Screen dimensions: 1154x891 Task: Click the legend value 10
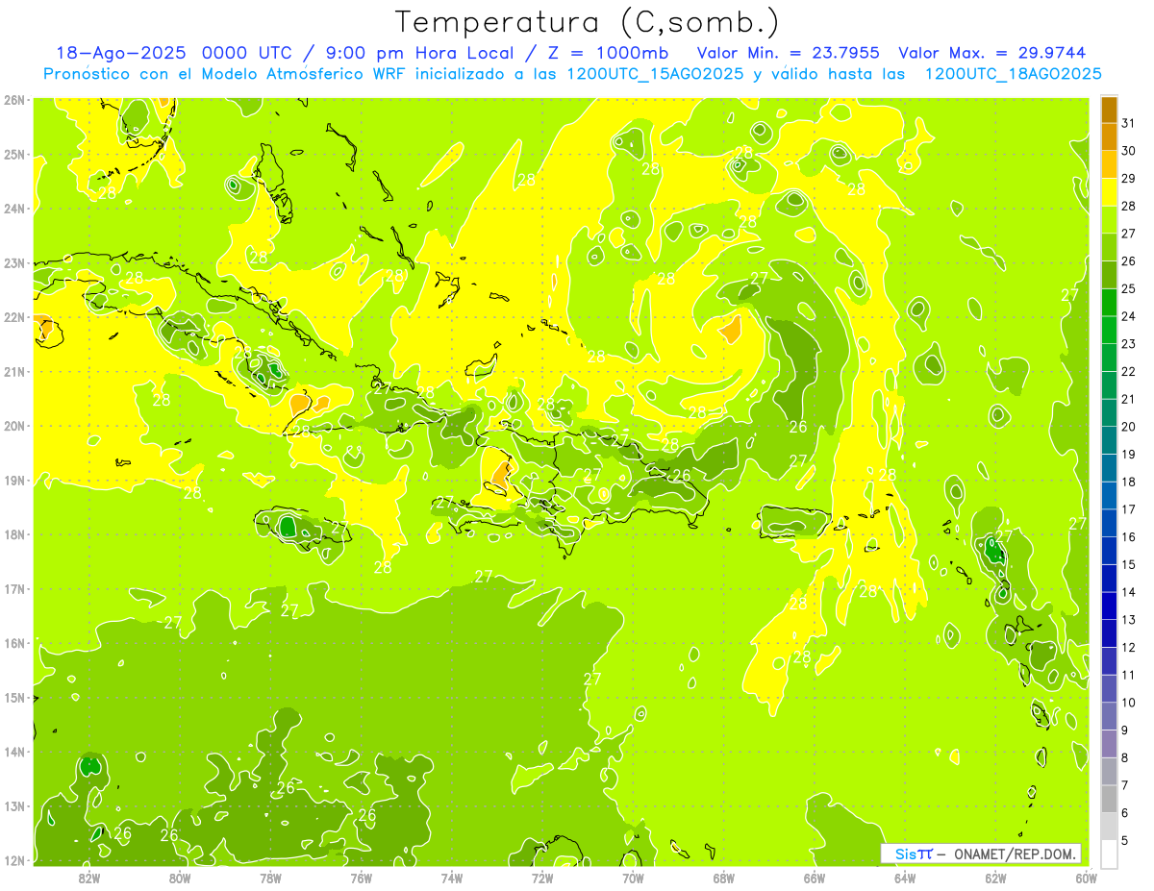(x=1128, y=703)
